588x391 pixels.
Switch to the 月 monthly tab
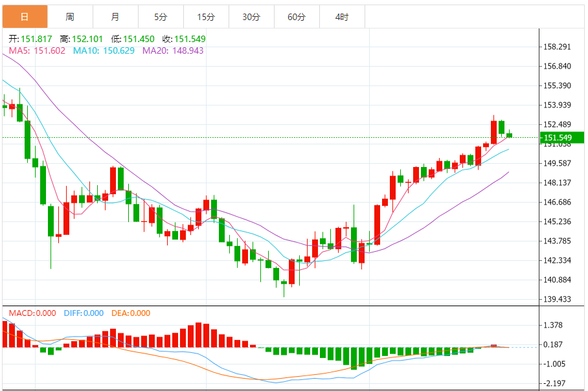tap(115, 16)
